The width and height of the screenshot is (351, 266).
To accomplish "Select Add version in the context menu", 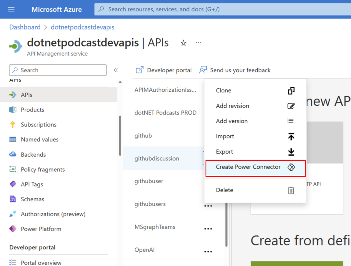I will coord(255,121).
